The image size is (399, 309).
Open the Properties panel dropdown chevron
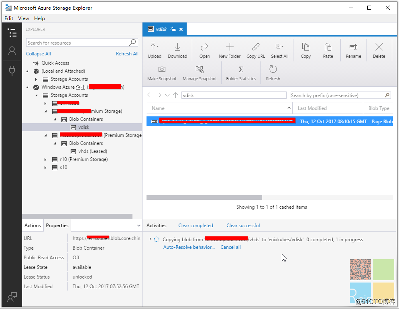pos(138,225)
